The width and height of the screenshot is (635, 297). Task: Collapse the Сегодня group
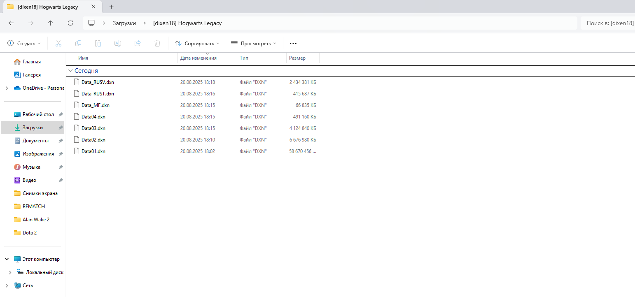pos(71,71)
